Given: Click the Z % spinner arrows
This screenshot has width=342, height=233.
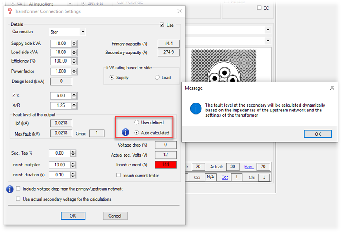Looking at the screenshot, I should [x=74, y=95].
